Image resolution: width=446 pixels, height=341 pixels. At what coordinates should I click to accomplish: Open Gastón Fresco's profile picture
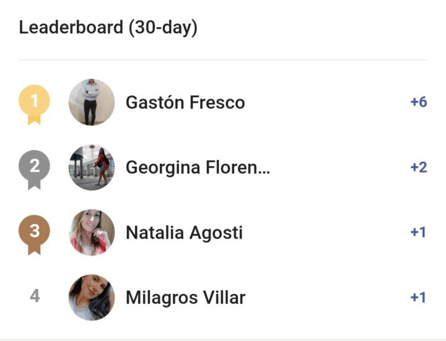[x=92, y=102]
